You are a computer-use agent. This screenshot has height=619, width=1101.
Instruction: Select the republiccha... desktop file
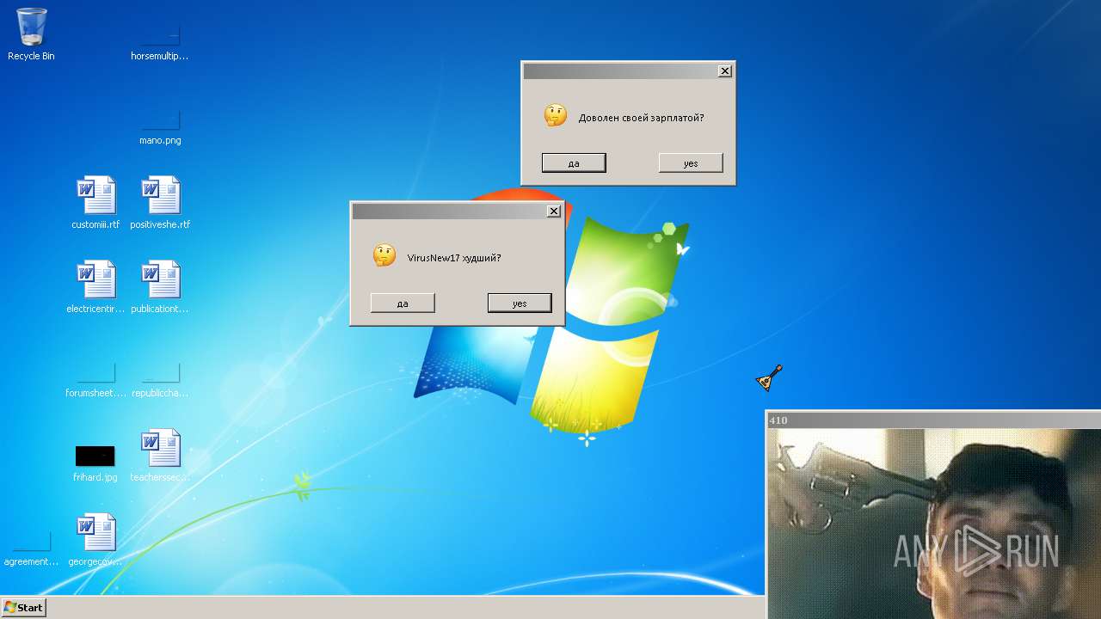(x=160, y=378)
